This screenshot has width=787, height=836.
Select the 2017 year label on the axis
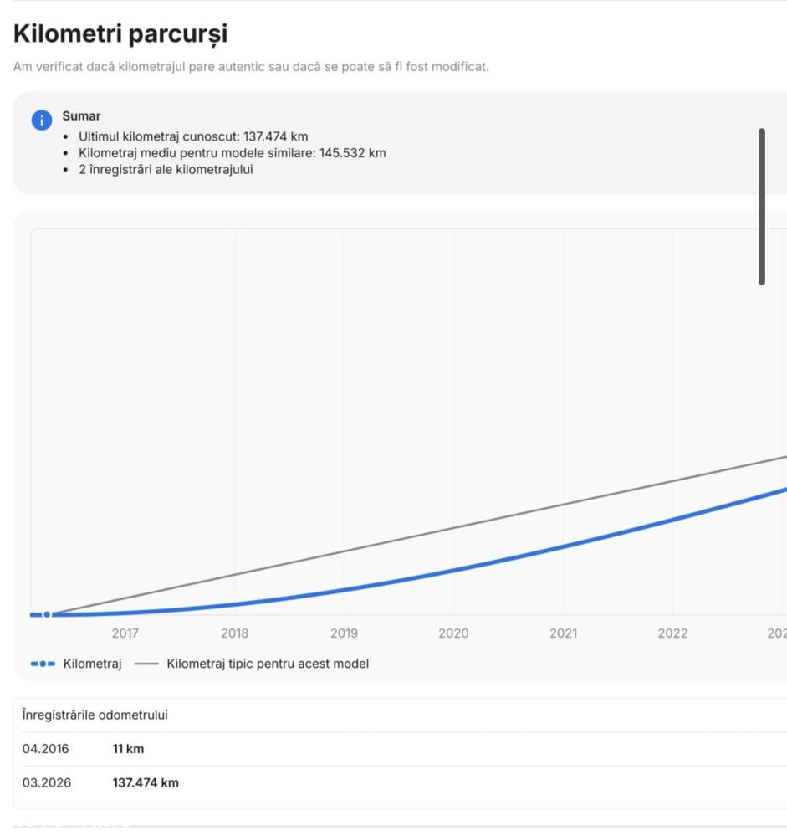[125, 633]
